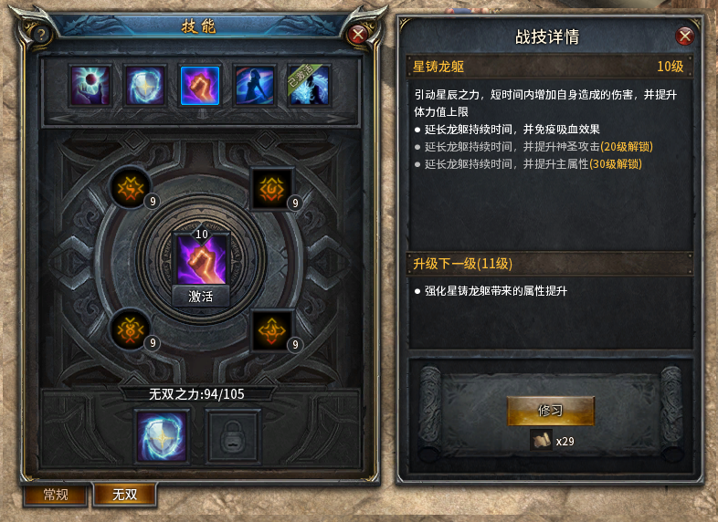Switch to the 常规 tab
Image resolution: width=718 pixels, height=522 pixels.
coord(56,495)
